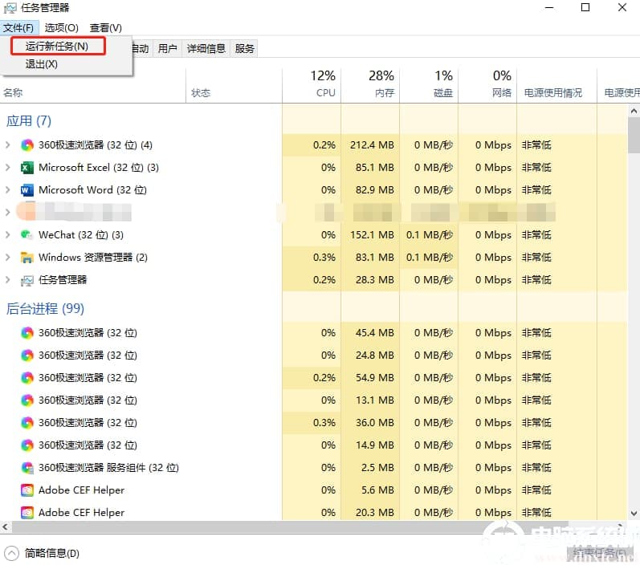The width and height of the screenshot is (640, 569).
Task: Open the 查看(V) menu
Action: pyautogui.click(x=106, y=28)
